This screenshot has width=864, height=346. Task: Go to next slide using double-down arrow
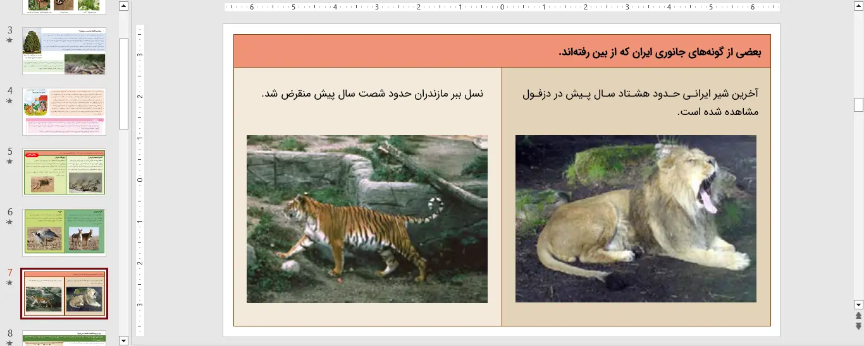click(x=858, y=326)
